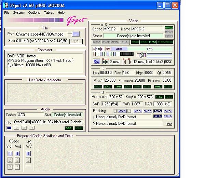Click the I420 colorspace indicator

(x=152, y=42)
